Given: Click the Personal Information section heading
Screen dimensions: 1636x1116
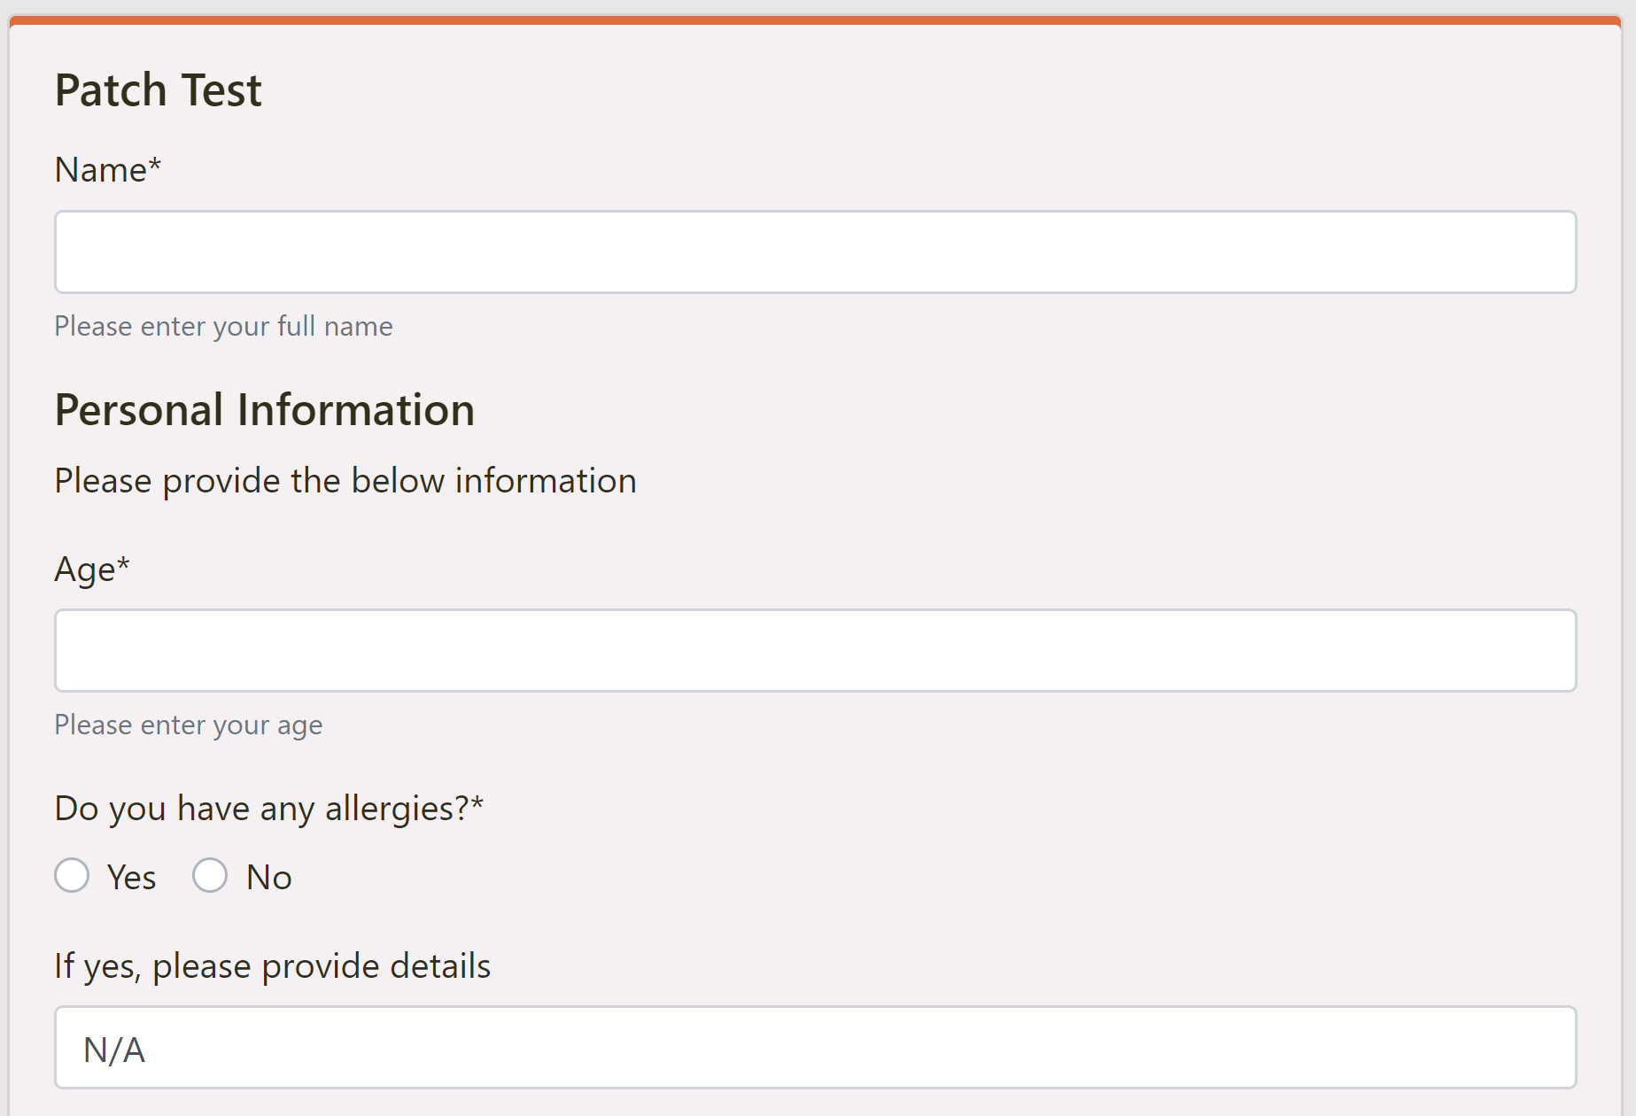Looking at the screenshot, I should 265,409.
